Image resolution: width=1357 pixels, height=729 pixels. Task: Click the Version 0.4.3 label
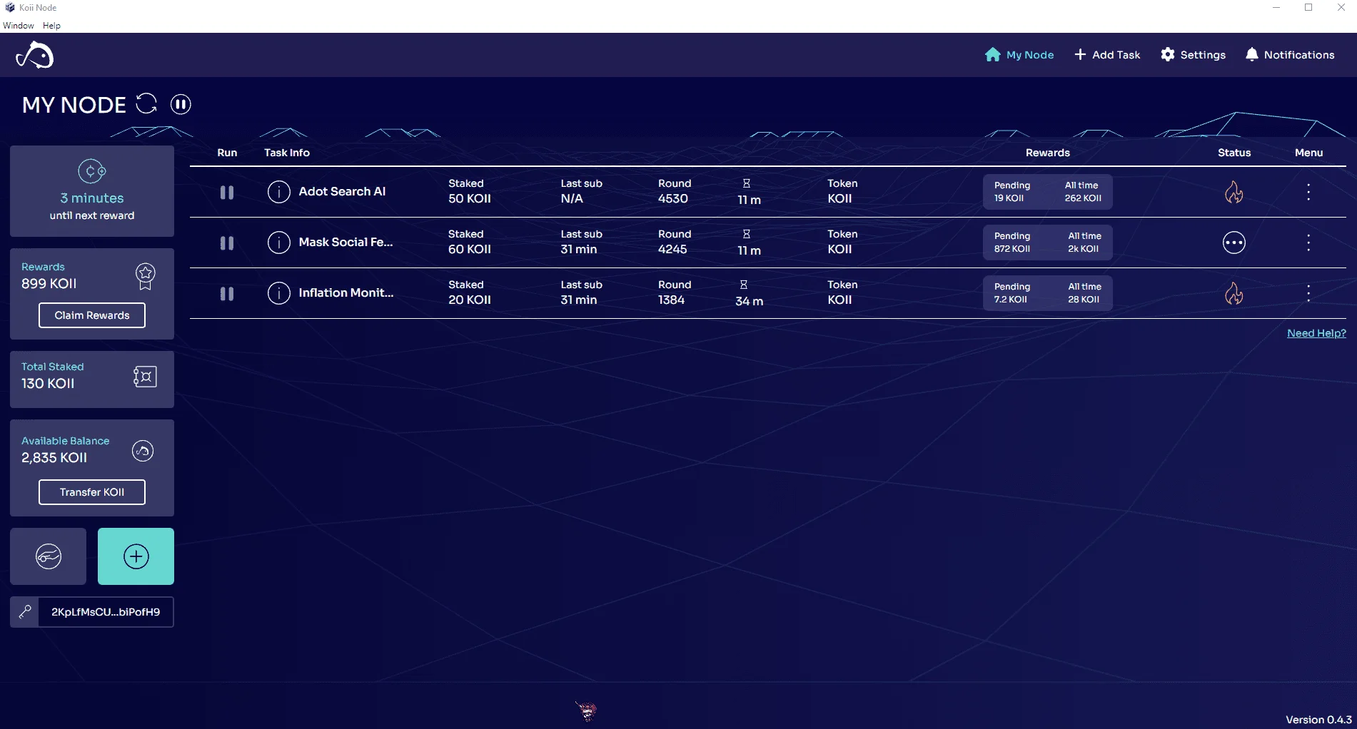[x=1319, y=720]
